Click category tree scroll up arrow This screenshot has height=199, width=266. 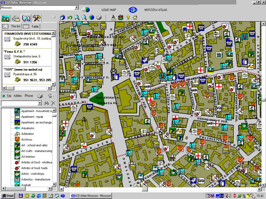pyautogui.click(x=54, y=110)
